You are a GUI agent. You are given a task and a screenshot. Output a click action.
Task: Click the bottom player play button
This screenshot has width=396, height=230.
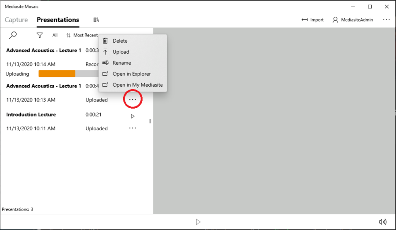coord(198,222)
